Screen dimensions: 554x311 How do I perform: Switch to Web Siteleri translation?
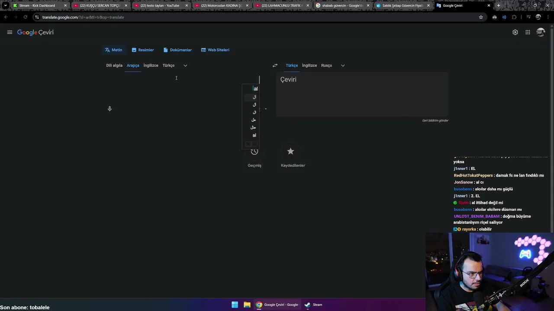pyautogui.click(x=215, y=50)
